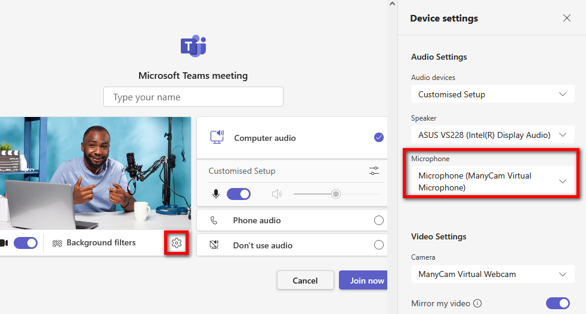This screenshot has height=314, width=586.
Task: Turn off the microphone toggle
Action: [239, 194]
